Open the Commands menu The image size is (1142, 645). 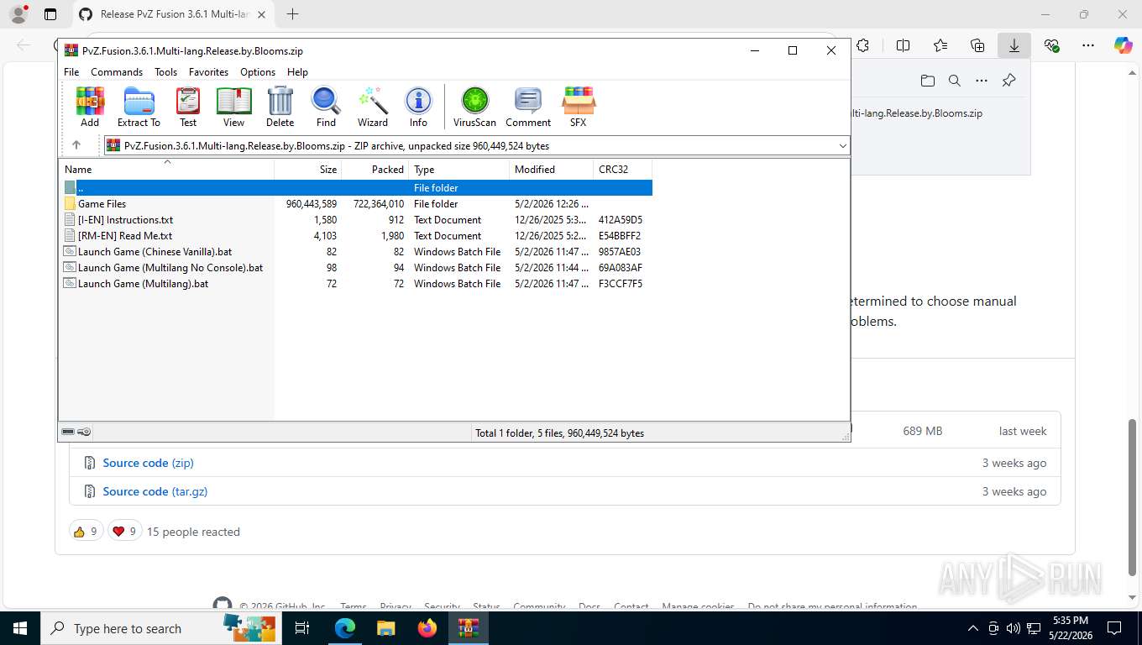117,72
